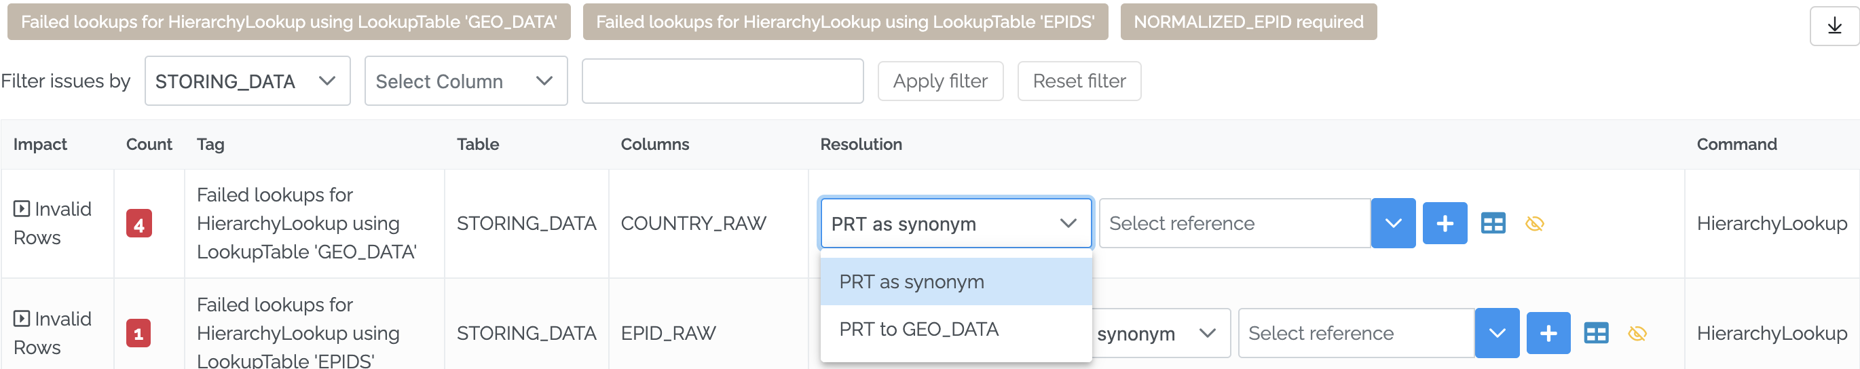1860x369 pixels.
Task: Open table view icon in COUNTRY_RAW row
Action: 1493,223
